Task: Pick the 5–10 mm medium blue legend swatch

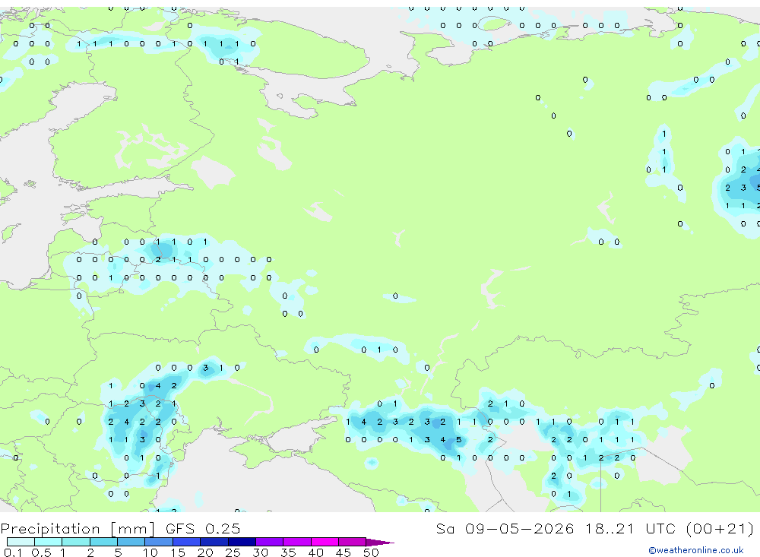Action: pyautogui.click(x=131, y=542)
